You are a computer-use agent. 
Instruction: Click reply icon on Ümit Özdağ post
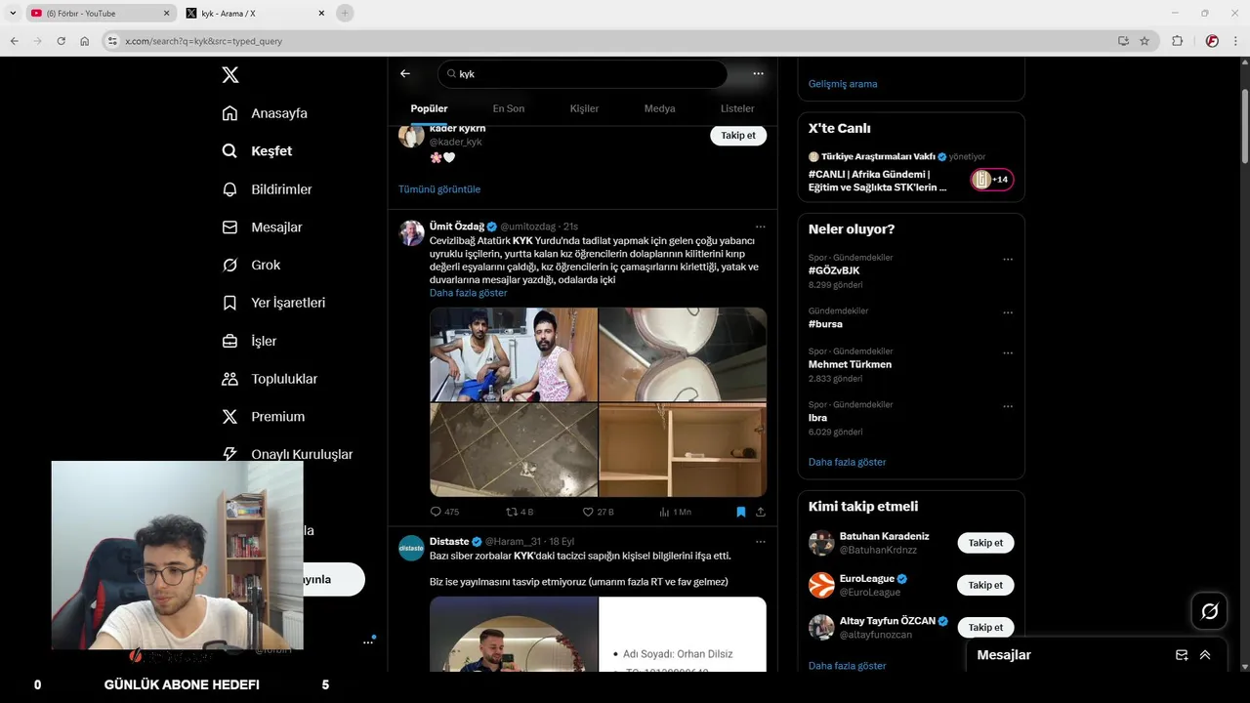point(436,512)
